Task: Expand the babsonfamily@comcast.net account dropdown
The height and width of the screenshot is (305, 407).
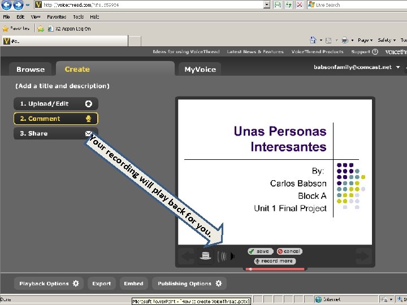Action: point(398,67)
